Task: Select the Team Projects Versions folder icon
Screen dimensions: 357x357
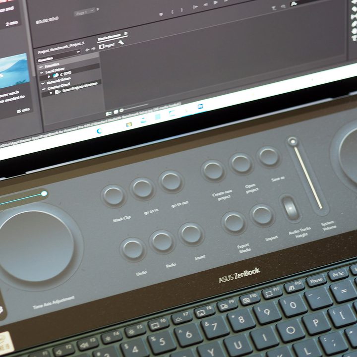Action: point(58,92)
